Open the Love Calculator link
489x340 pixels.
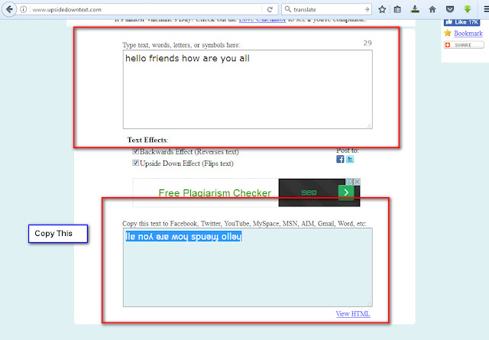click(262, 21)
